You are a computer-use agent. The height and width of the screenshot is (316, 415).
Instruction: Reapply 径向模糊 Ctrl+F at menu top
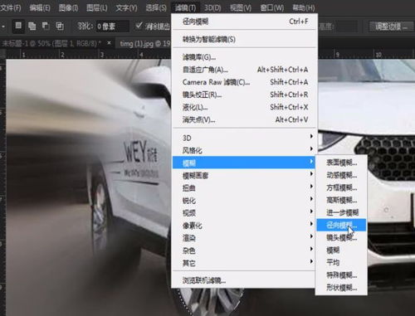click(x=244, y=22)
